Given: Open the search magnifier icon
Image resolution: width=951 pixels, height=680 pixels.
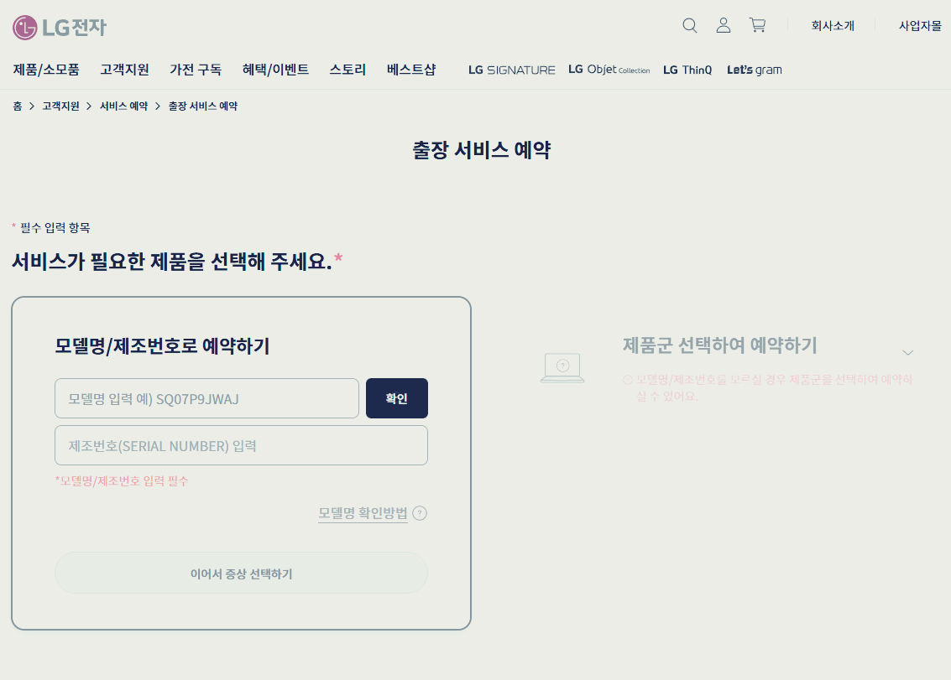Looking at the screenshot, I should (690, 25).
